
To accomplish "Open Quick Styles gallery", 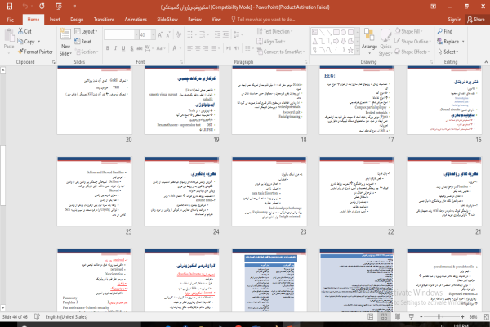I will click(385, 42).
